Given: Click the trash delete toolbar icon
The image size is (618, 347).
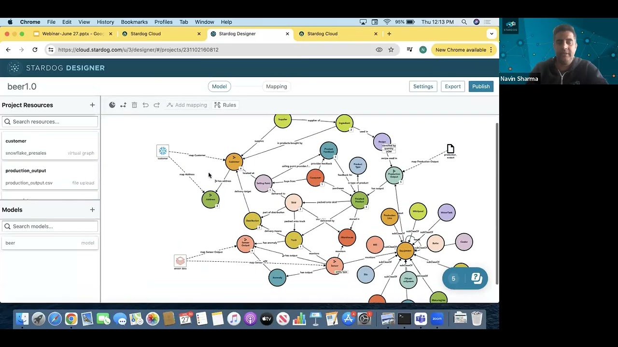Looking at the screenshot, I should pyautogui.click(x=134, y=105).
